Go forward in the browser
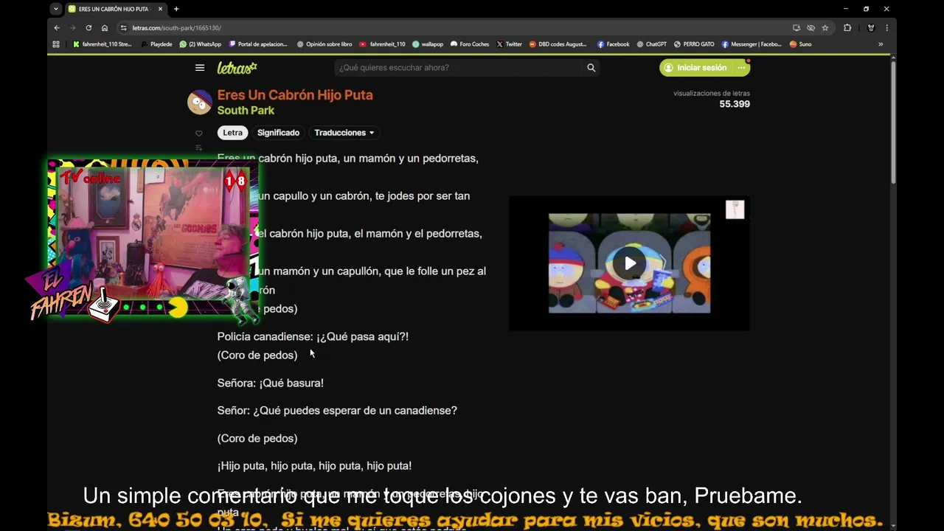Image resolution: width=944 pixels, height=531 pixels. 72,28
